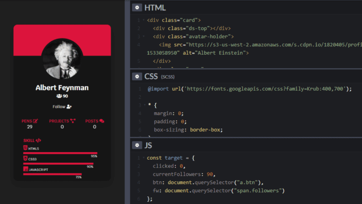Image resolution: width=362 pixels, height=204 pixels.
Task: Click the 75% skill percentage label
Action: coord(79,178)
